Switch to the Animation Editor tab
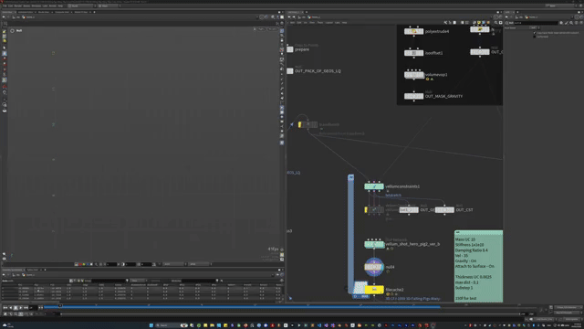The width and height of the screenshot is (584, 329). pos(26,12)
